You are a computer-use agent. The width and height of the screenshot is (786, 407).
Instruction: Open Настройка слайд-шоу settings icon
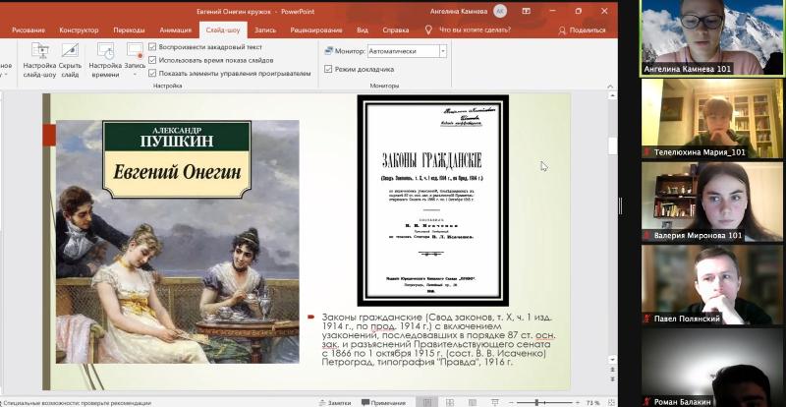click(x=39, y=51)
